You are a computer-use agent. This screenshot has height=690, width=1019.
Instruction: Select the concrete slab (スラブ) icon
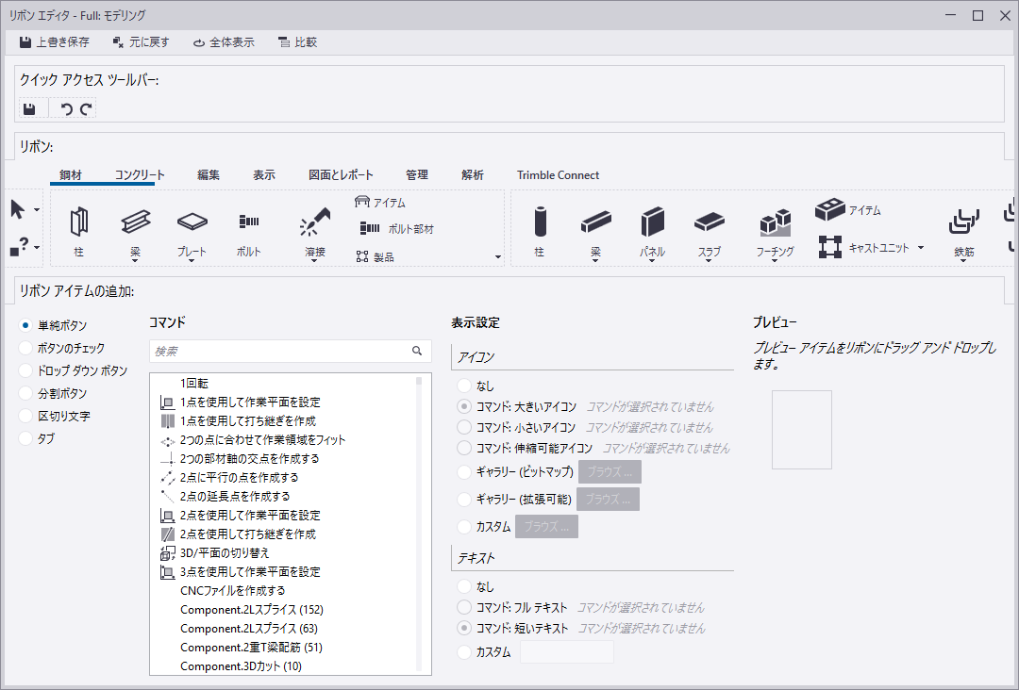[709, 222]
